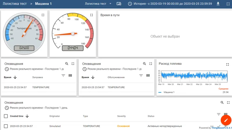Click the 'Simulated' originator cell
The width and height of the screenshot is (232, 130).
coord(55,126)
